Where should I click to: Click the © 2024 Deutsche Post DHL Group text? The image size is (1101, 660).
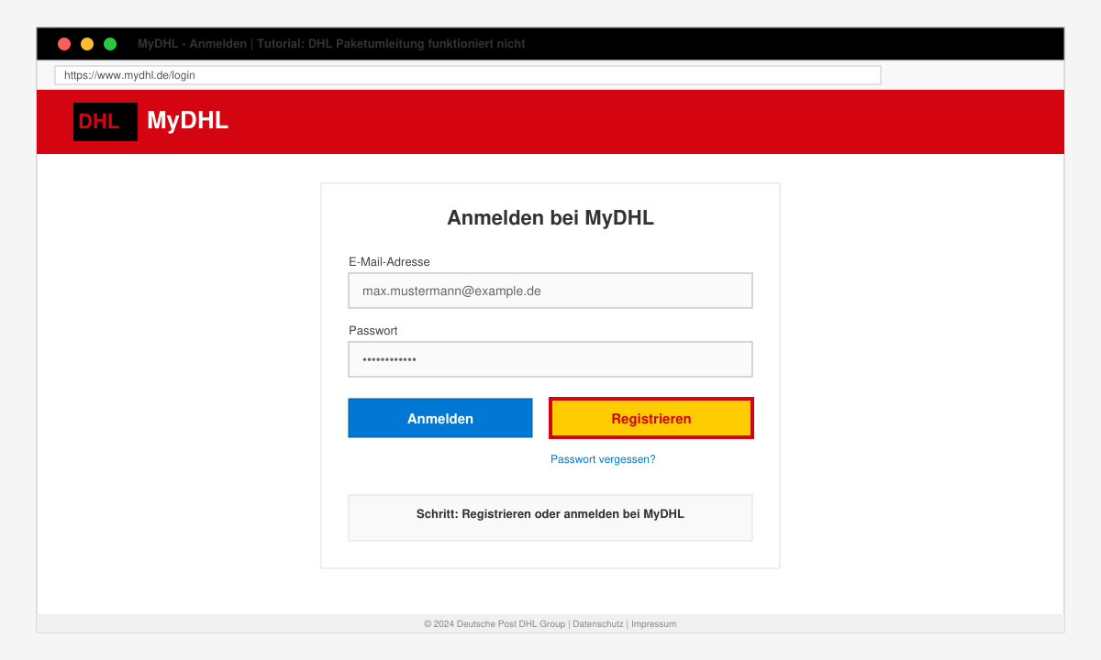[x=495, y=623]
